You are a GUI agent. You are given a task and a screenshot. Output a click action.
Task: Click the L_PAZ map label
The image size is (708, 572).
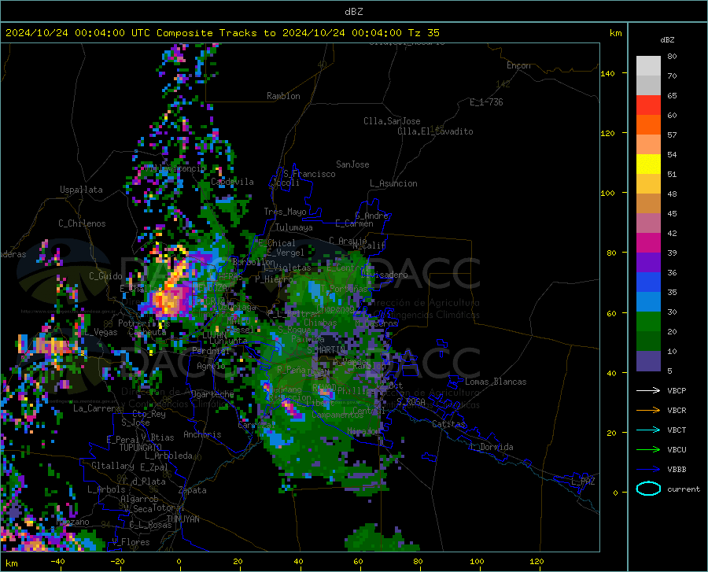pyautogui.click(x=583, y=482)
